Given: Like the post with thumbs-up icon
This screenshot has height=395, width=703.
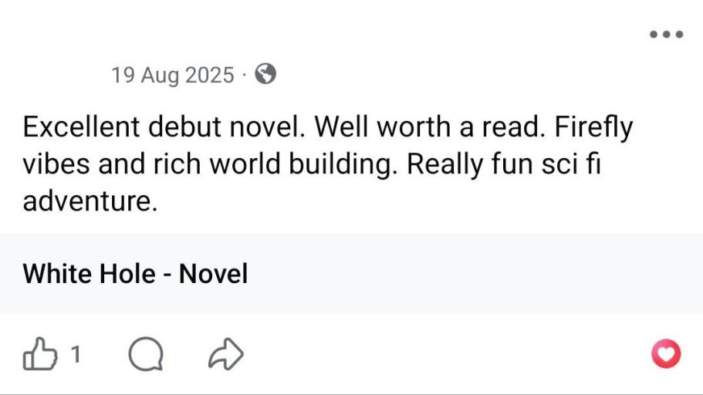Looking at the screenshot, I should pyautogui.click(x=39, y=355).
